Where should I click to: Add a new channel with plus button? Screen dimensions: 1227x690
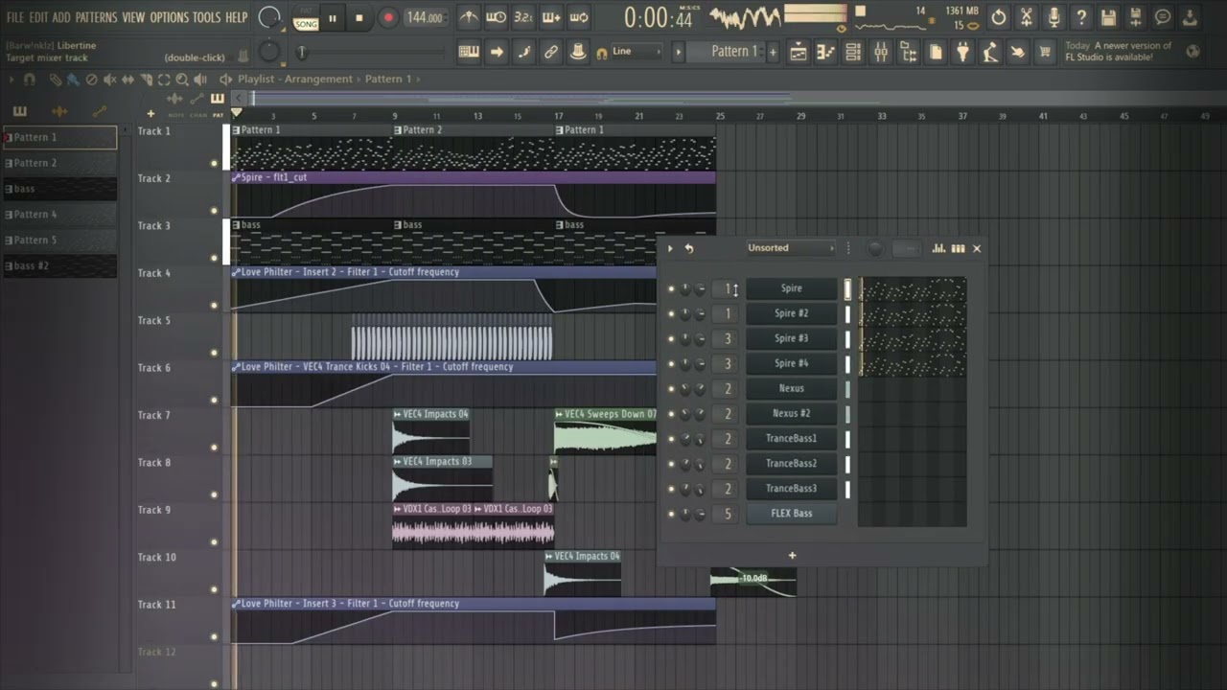point(792,556)
